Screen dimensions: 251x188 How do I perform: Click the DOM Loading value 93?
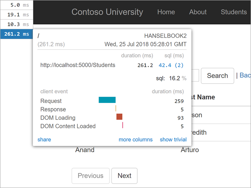click(180, 118)
